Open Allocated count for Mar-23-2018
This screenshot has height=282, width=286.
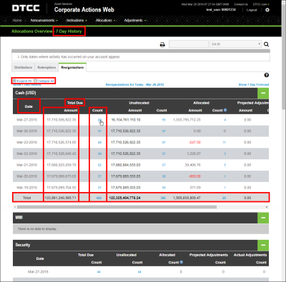click(224, 142)
